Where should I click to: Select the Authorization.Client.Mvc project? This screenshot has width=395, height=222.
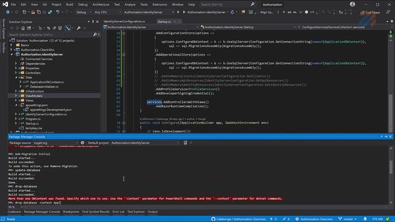click(x=38, y=50)
